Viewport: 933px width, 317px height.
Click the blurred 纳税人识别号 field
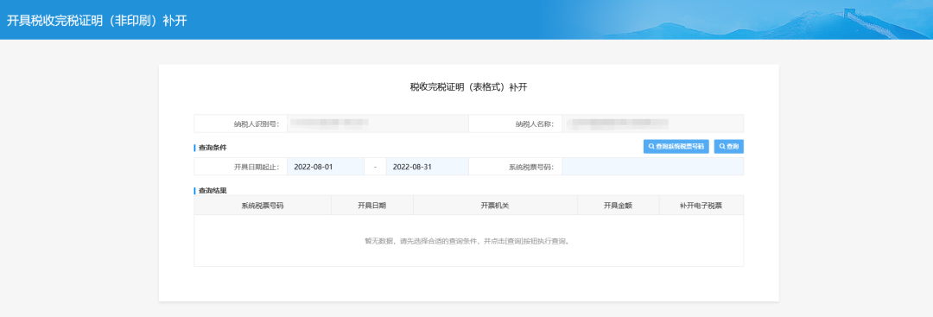378,124
